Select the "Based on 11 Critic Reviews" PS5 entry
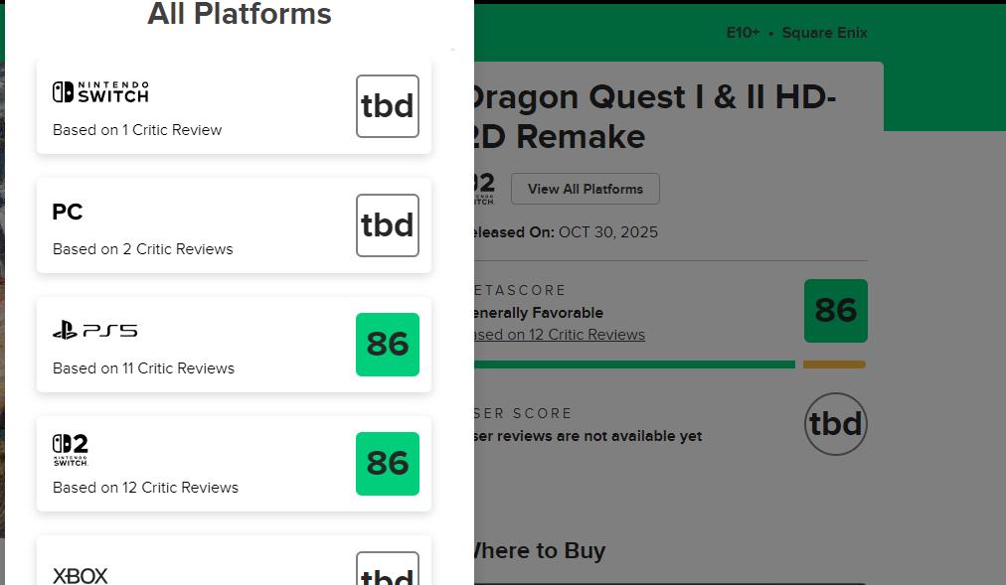The width and height of the screenshot is (1006, 585). coord(143,368)
